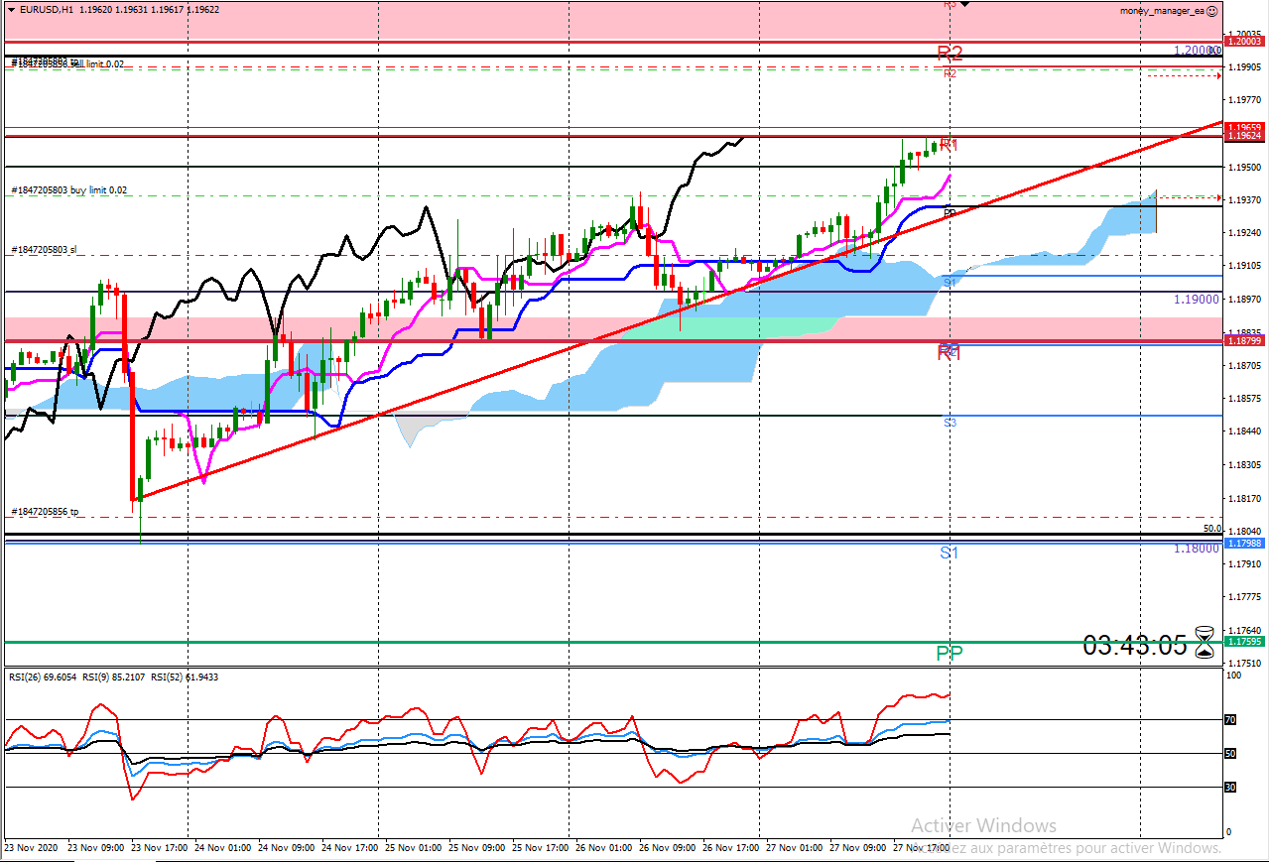
Task: Click the 24 Nov 09:00 time axis label
Action: point(287,849)
